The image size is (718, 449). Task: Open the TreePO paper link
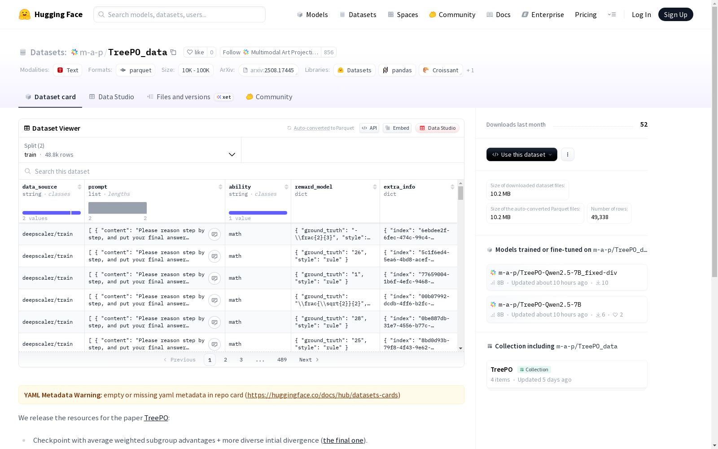click(156, 418)
